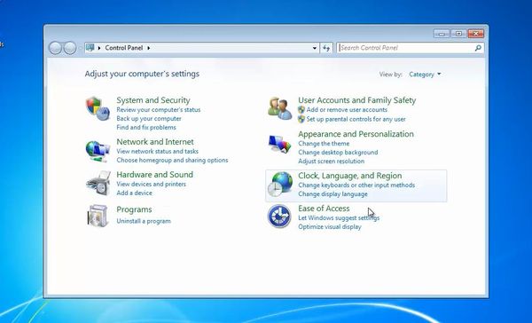
Task: Click Add a device link
Action: [x=135, y=193]
